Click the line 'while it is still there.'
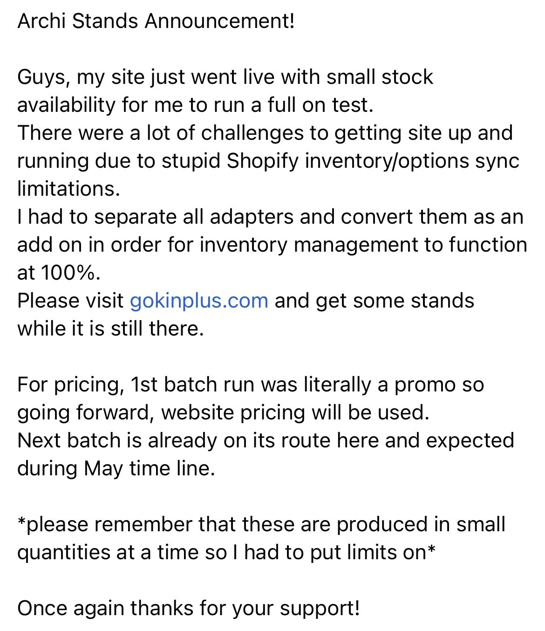Image resolution: width=545 pixels, height=631 pixels. (x=111, y=329)
